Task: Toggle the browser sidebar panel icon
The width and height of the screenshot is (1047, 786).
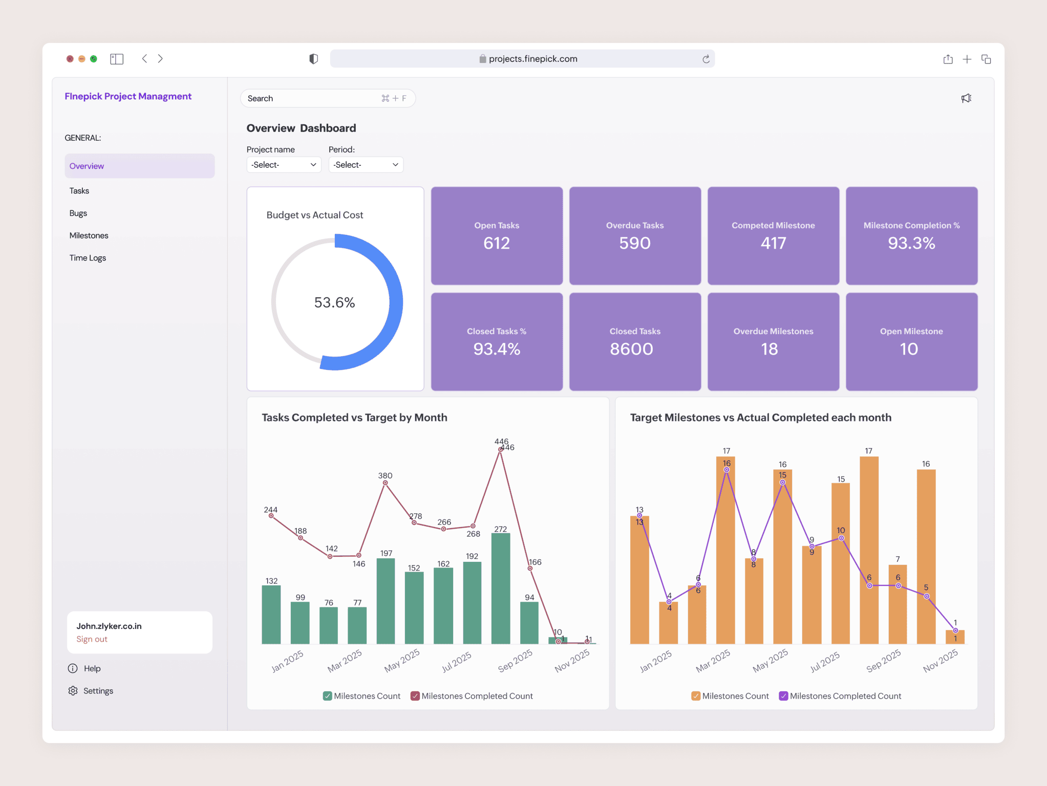Action: (x=117, y=59)
